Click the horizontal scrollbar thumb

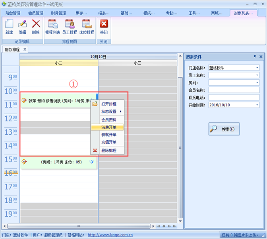pyautogui.click(x=79, y=226)
